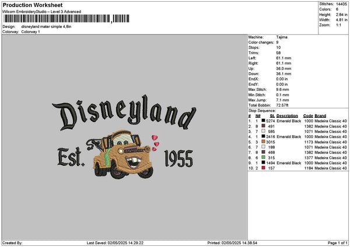
Task: Select the 'Right:' measurement 61.1 mm
Action: [x=283, y=63]
